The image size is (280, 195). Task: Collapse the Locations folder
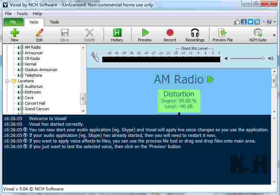point(7,81)
